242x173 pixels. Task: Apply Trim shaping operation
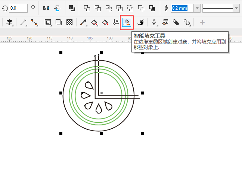tap(98, 8)
